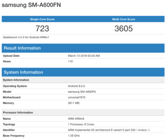Click the Result Information section header

pyautogui.click(x=83, y=48)
